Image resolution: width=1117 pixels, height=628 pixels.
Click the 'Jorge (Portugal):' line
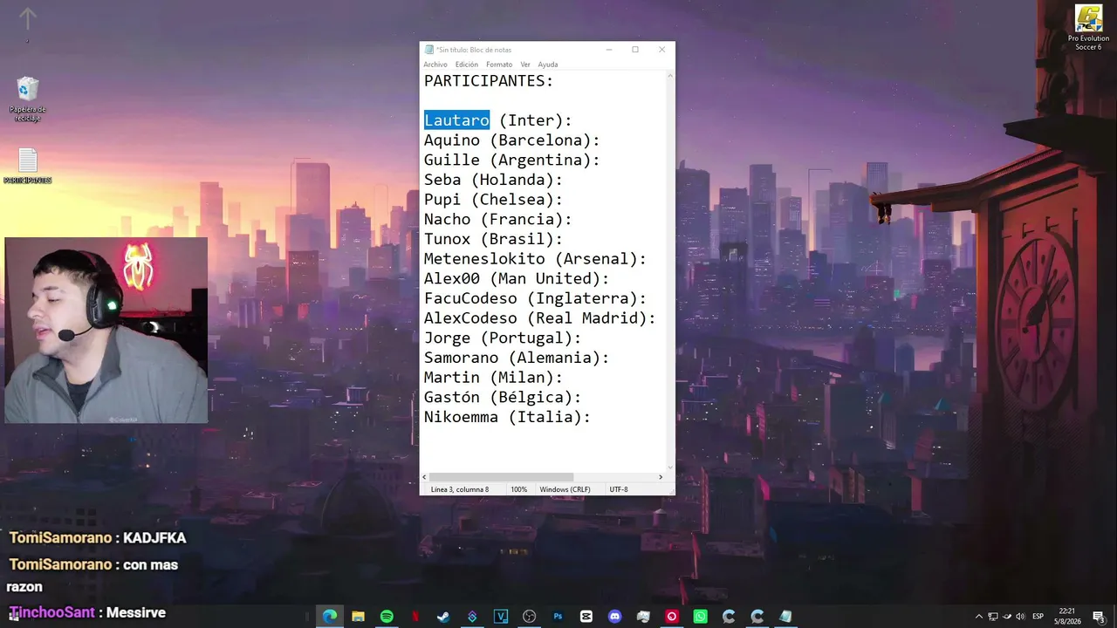click(x=503, y=338)
